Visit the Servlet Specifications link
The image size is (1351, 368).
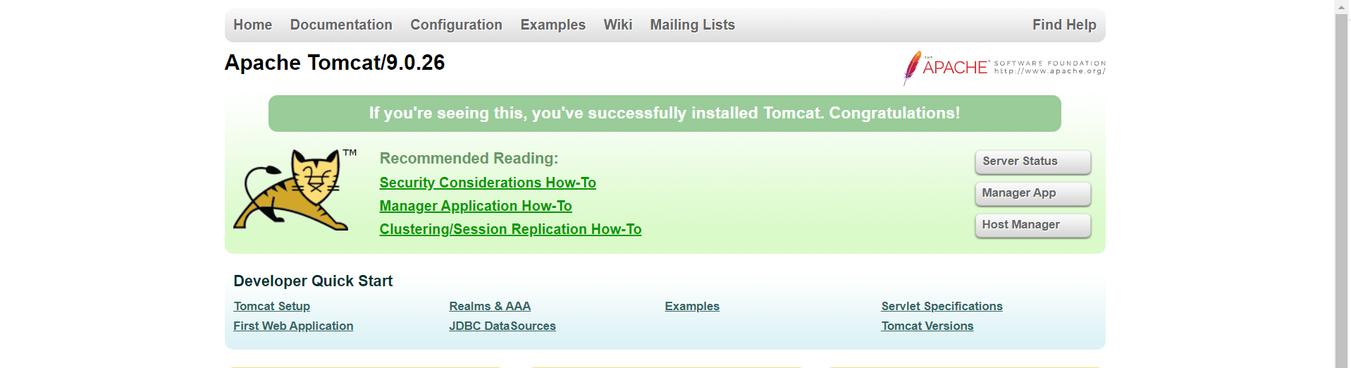(x=942, y=306)
